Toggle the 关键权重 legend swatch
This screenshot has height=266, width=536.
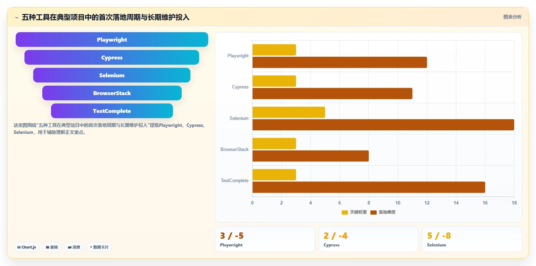(345, 212)
